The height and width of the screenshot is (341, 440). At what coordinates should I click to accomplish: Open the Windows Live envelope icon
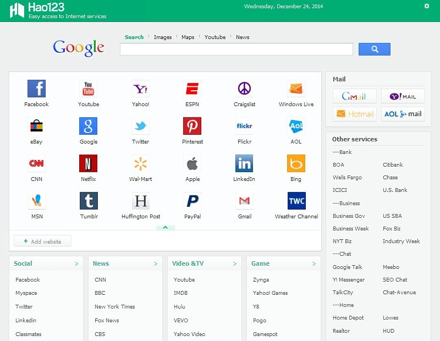tap(296, 89)
